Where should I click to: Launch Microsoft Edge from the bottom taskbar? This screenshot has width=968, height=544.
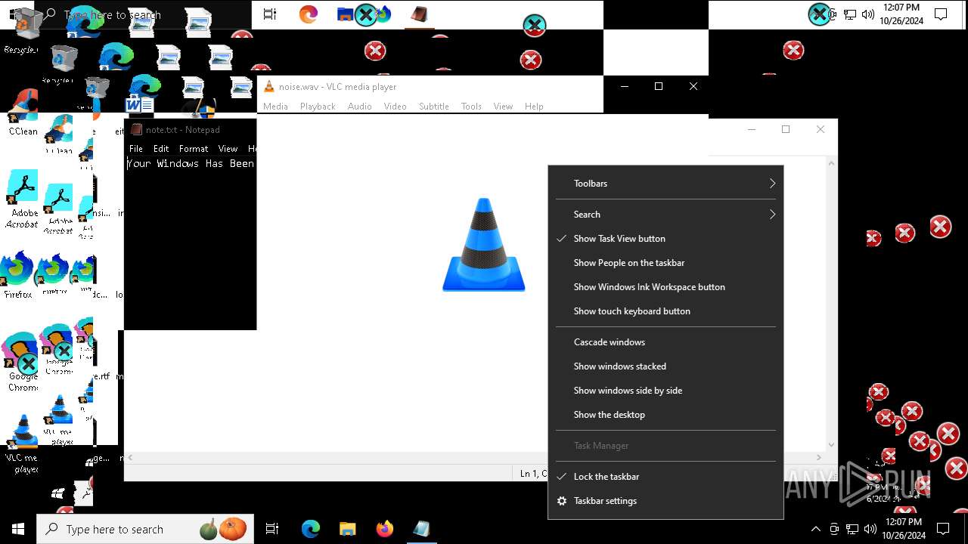click(310, 529)
